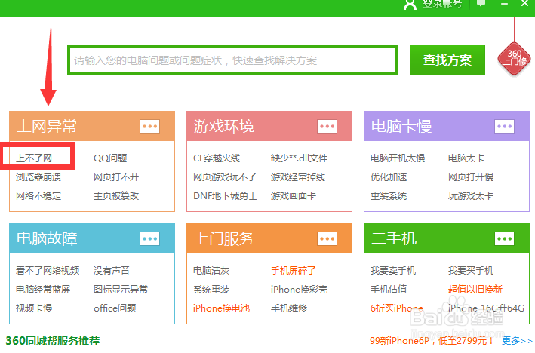Open the 6折买iPhone offer
This screenshot has height=353, width=535.
pos(397,308)
